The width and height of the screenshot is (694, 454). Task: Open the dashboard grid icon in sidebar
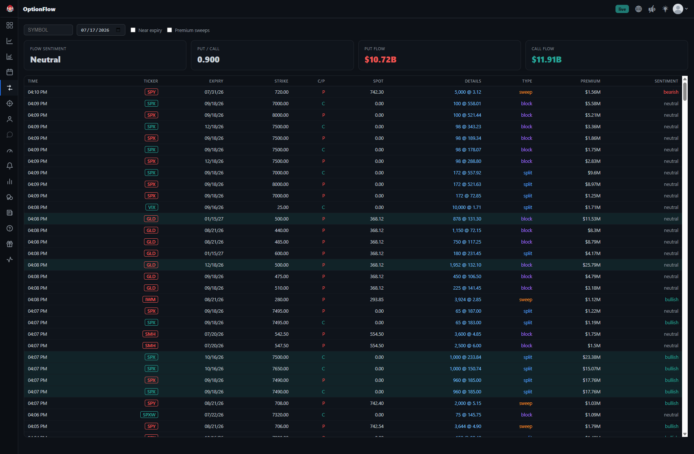tap(10, 25)
